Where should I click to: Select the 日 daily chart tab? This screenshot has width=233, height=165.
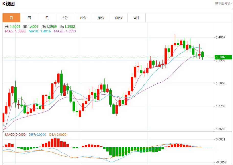click(11, 18)
